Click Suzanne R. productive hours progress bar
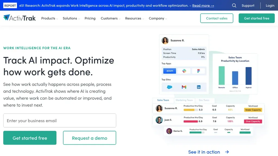 tap(191, 110)
